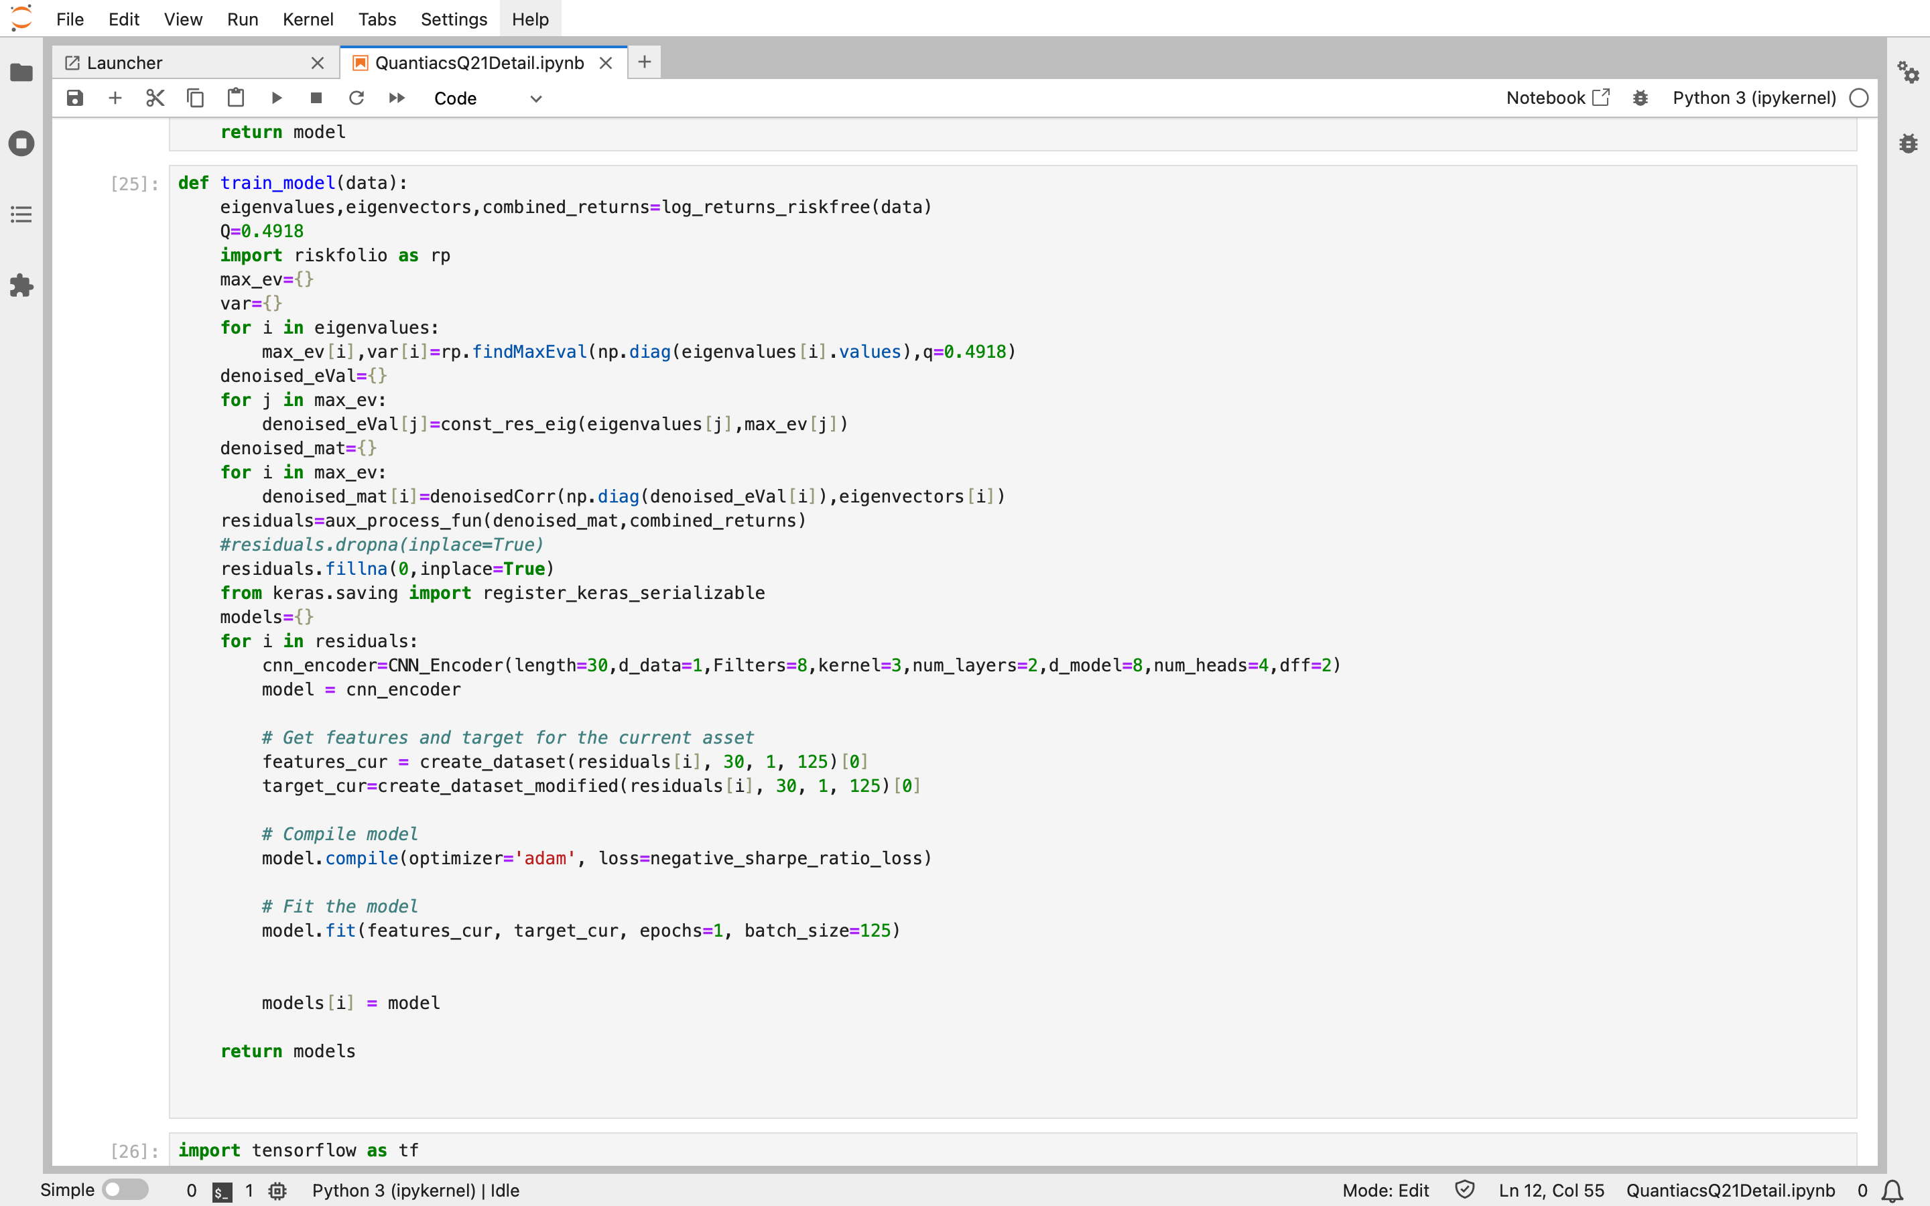1930x1206 pixels.
Task: Click the 'Q=0.4918' code line
Action: click(261, 231)
